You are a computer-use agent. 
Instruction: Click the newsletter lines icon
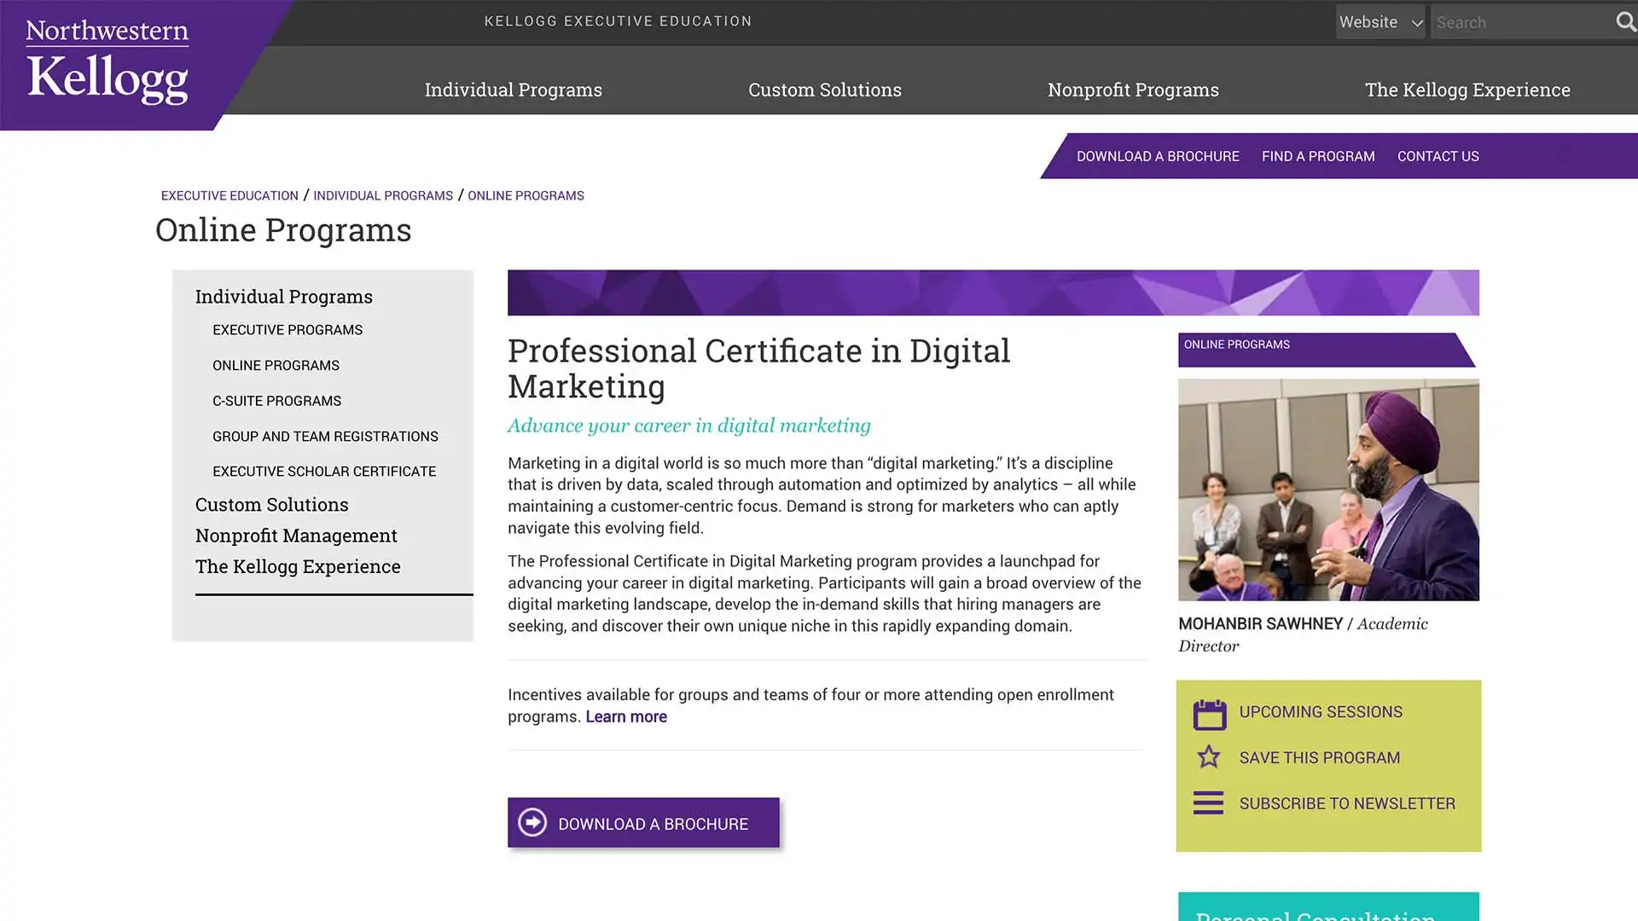(x=1207, y=802)
